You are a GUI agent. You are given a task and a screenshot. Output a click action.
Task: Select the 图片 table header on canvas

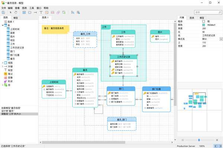160,32
